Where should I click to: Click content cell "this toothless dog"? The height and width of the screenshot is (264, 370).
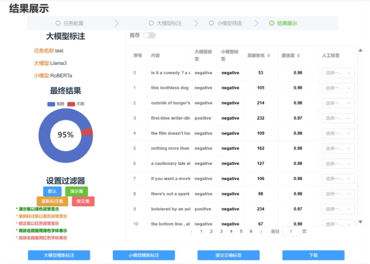point(171,88)
